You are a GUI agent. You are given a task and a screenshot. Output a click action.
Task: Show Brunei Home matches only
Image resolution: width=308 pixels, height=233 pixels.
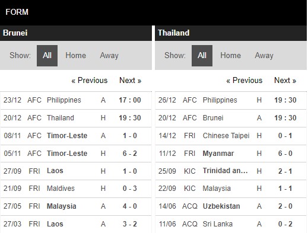[75, 56]
